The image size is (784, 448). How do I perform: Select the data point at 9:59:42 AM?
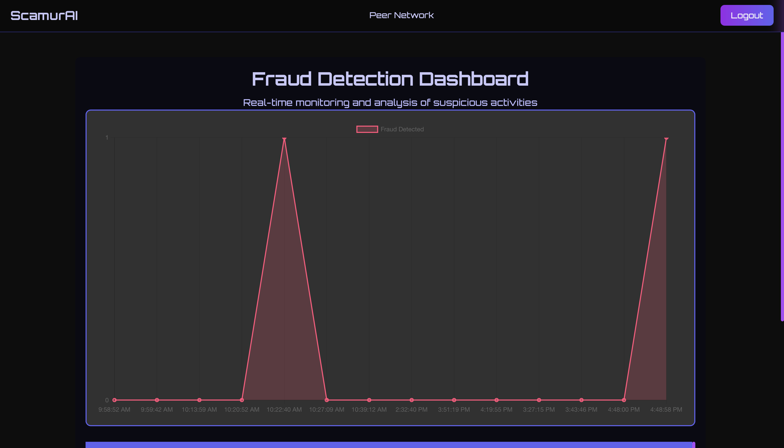(157, 400)
